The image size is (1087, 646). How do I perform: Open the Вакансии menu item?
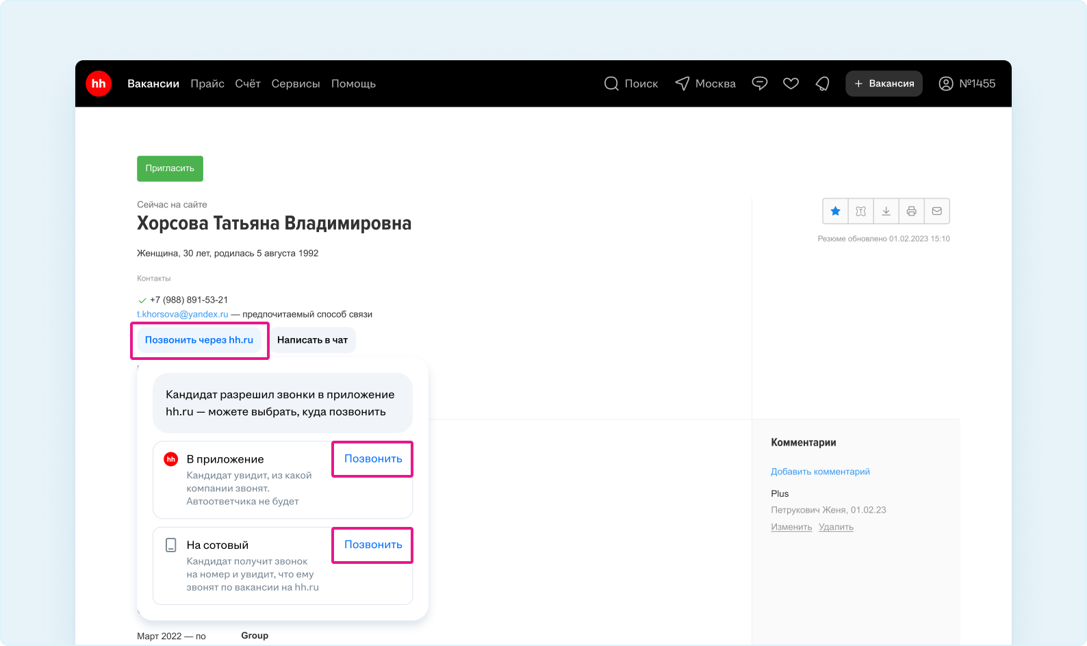coord(153,83)
